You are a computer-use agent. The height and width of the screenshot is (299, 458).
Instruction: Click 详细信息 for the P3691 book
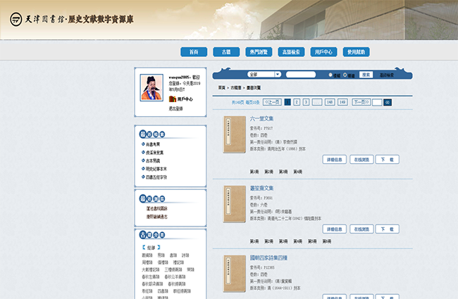[x=335, y=229]
